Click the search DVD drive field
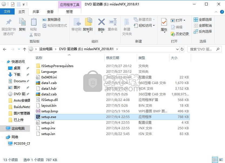Screen dimensions: 225x163 [204, 49]
